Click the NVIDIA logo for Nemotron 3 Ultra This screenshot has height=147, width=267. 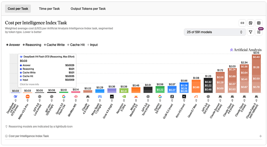[124, 97]
